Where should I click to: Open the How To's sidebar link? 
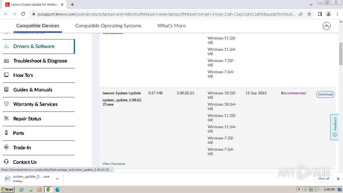pos(23,75)
